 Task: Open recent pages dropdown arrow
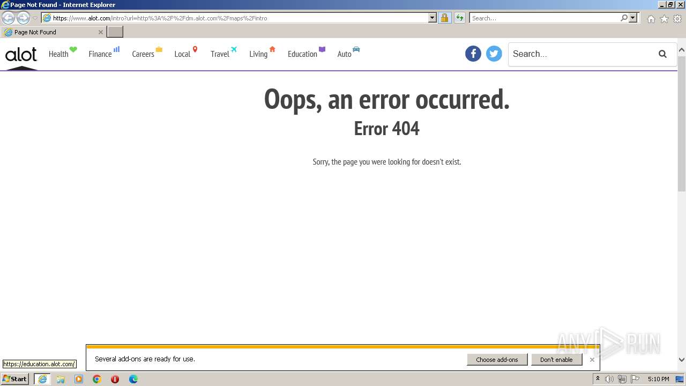tap(35, 18)
